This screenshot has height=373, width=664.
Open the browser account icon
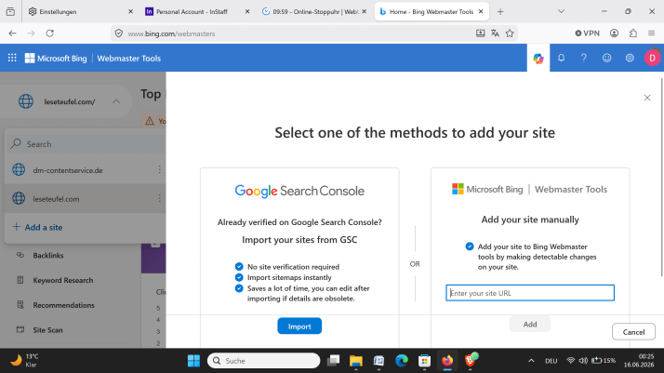pos(614,33)
